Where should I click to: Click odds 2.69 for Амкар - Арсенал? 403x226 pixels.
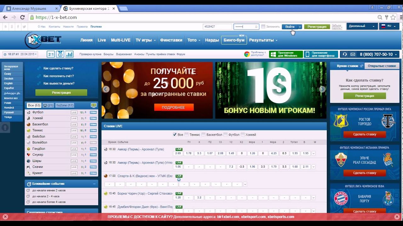pyautogui.click(x=178, y=153)
